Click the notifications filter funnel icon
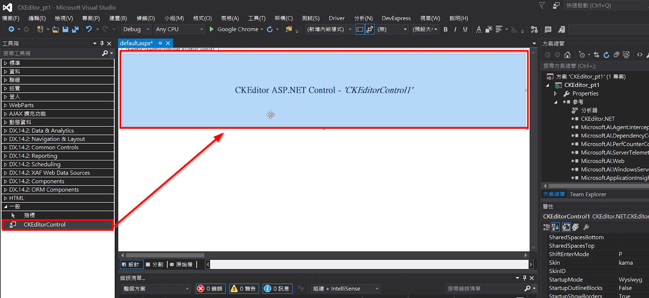649x298 pixels. pos(542,5)
